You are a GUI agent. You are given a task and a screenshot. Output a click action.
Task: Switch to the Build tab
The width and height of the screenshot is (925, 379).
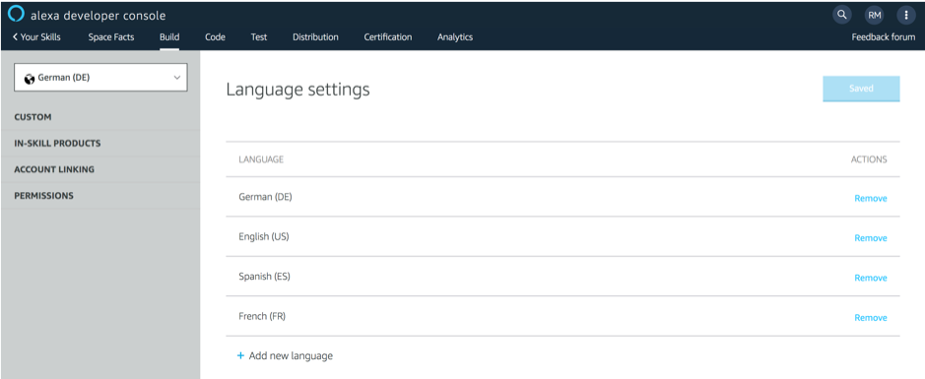(x=169, y=37)
